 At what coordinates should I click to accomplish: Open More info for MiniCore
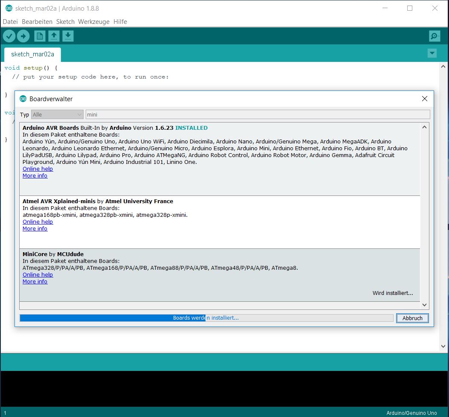[x=35, y=281]
